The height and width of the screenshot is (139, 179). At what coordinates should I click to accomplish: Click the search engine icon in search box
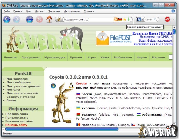[x=139, y=19]
